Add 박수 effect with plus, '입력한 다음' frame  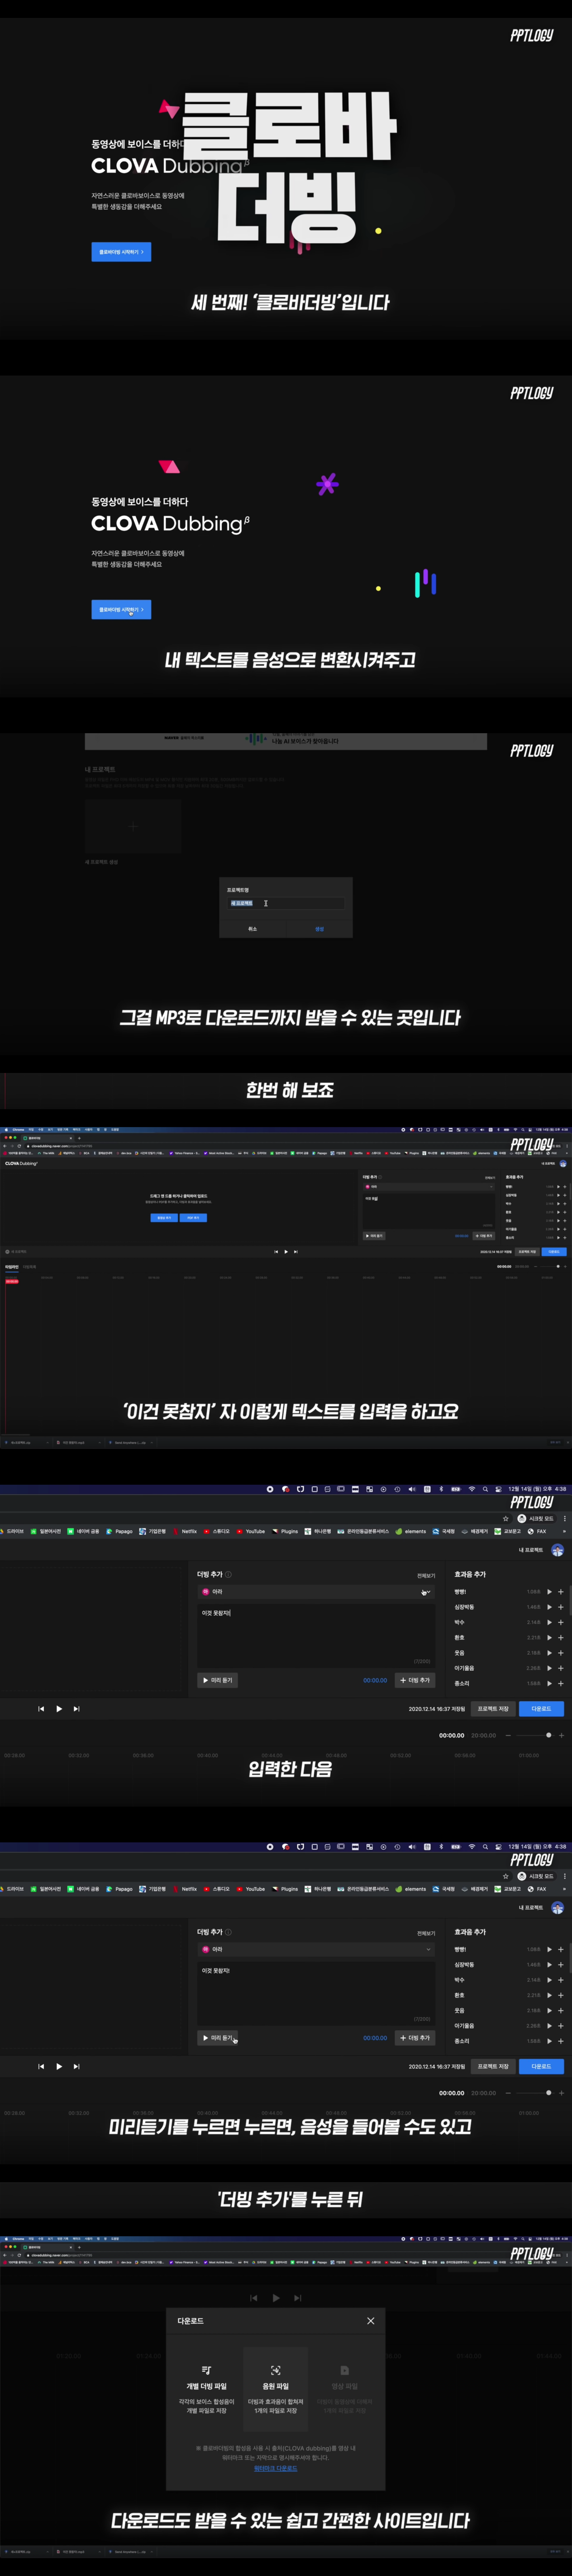(x=561, y=1622)
